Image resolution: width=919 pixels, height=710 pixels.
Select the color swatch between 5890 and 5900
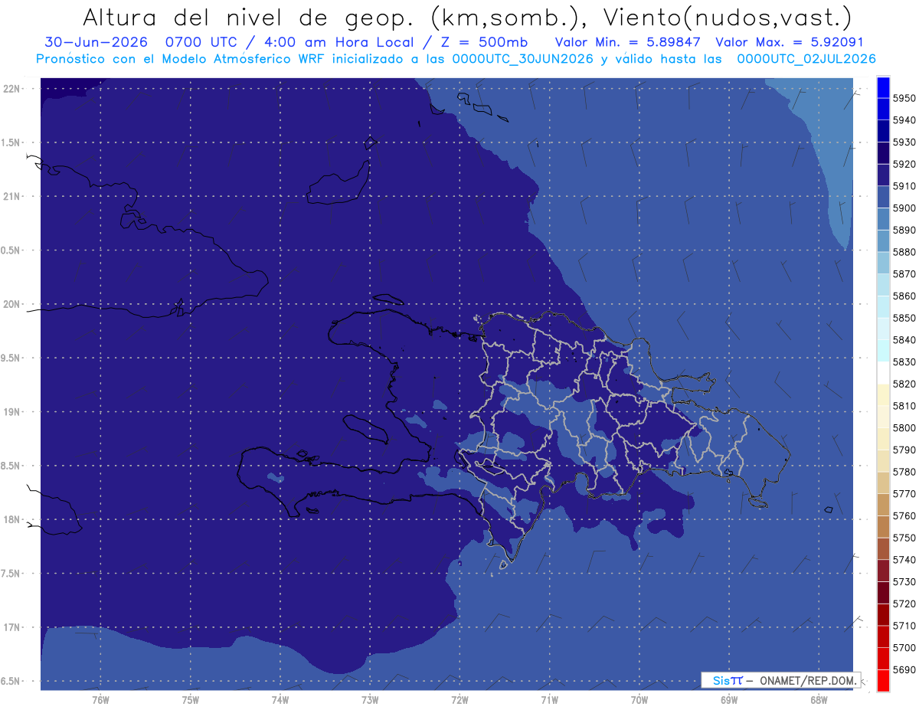(x=882, y=219)
